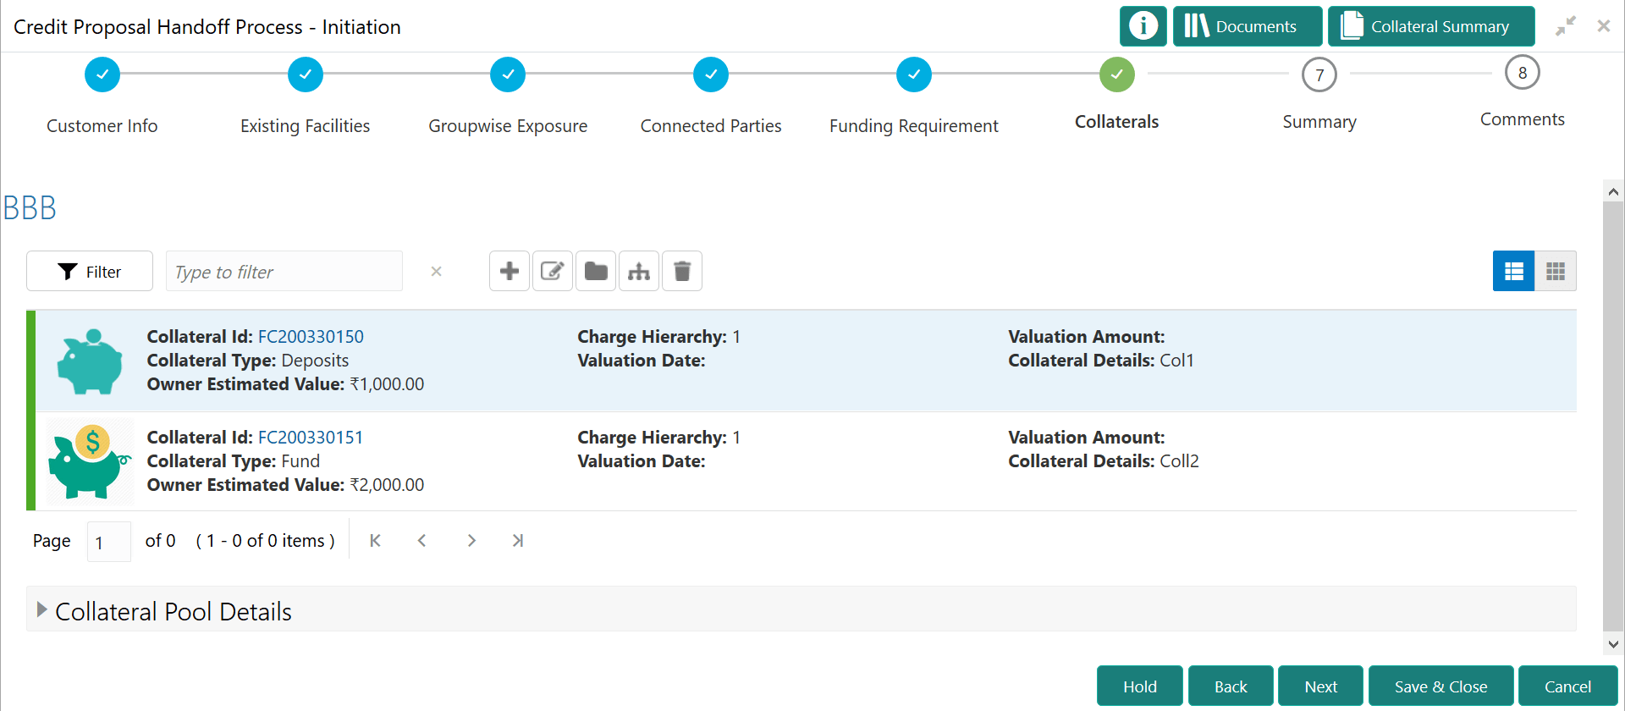The image size is (1625, 711).
Task: Select the Deposits piggy bank thumbnail
Action: tap(90, 361)
